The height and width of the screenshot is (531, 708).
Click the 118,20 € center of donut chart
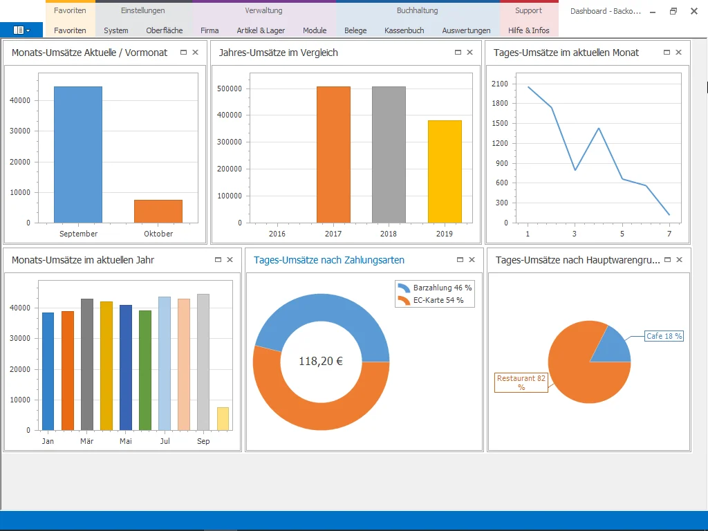(322, 360)
